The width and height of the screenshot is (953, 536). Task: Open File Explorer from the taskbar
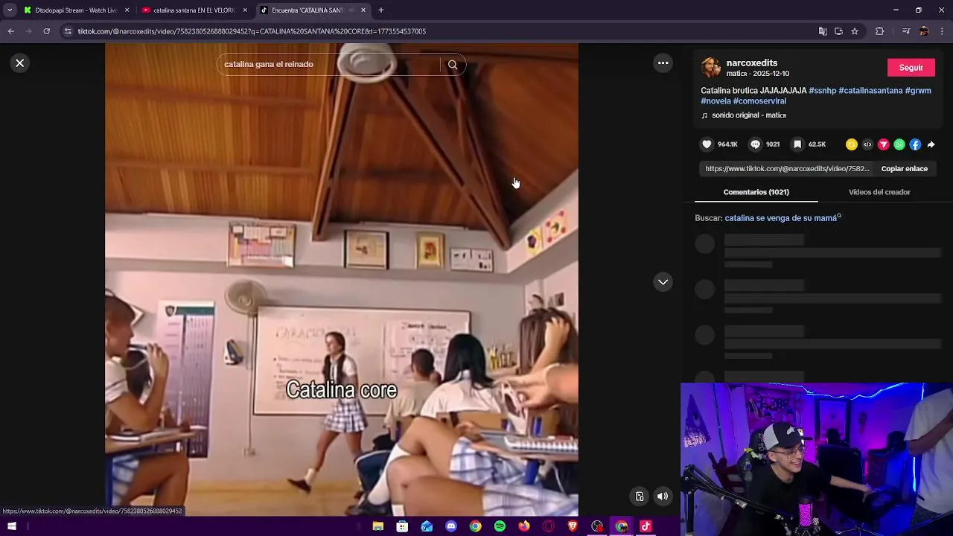[377, 526]
